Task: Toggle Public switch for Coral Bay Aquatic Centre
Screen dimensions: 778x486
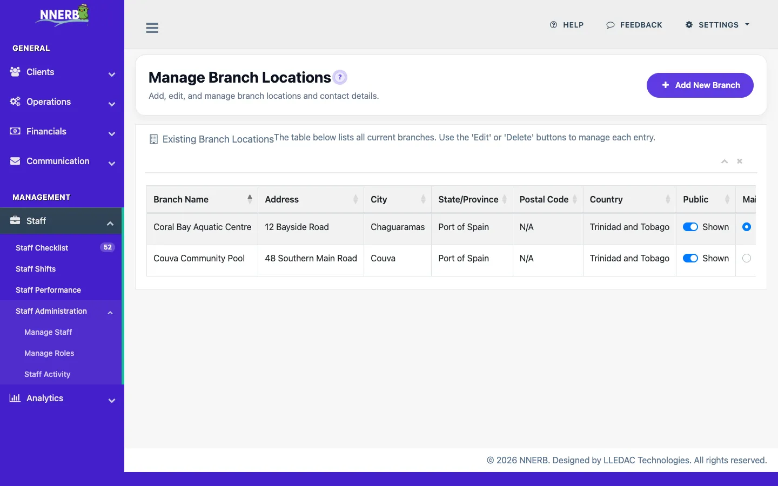Action: (x=690, y=227)
